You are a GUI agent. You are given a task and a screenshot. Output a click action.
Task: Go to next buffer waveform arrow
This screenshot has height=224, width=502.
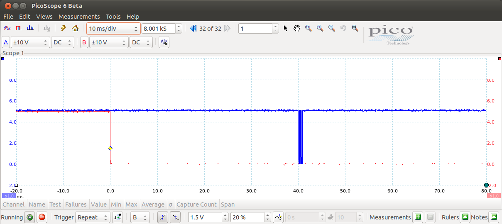(227, 29)
